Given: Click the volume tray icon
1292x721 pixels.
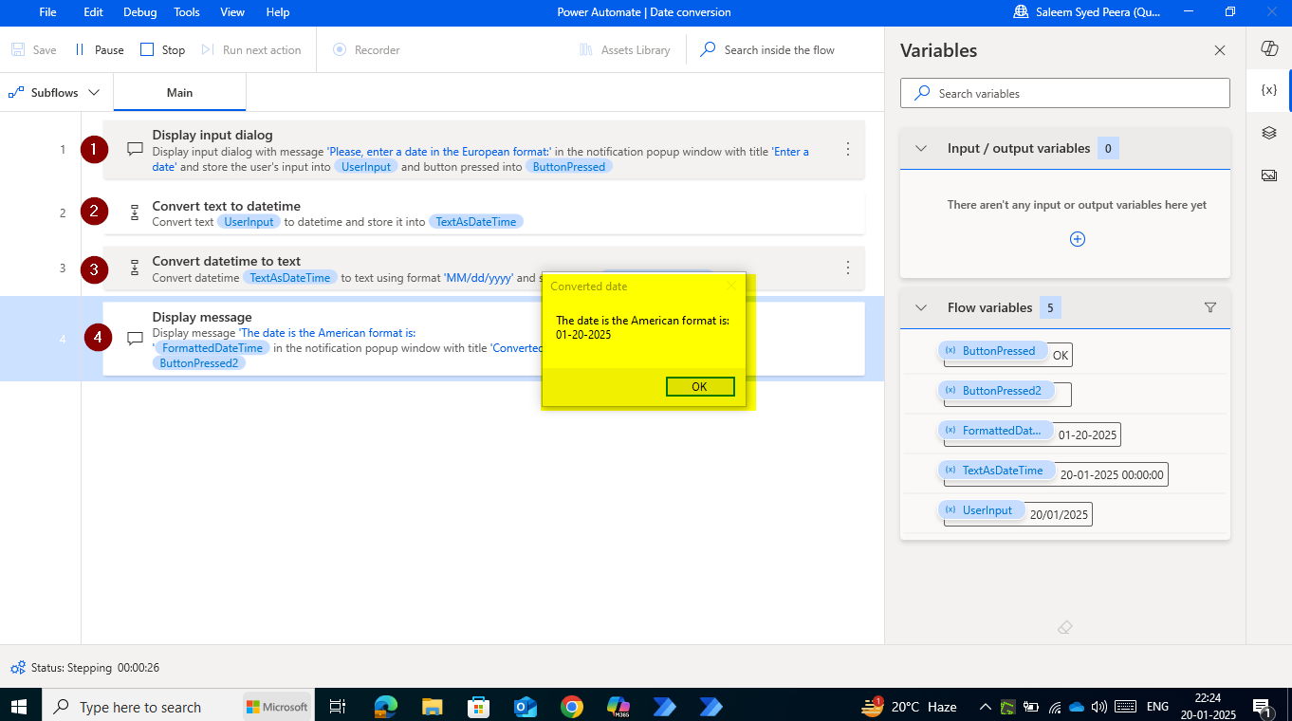Looking at the screenshot, I should point(1099,707).
